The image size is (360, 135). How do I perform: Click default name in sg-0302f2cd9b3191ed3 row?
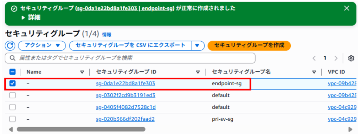tap(221, 95)
